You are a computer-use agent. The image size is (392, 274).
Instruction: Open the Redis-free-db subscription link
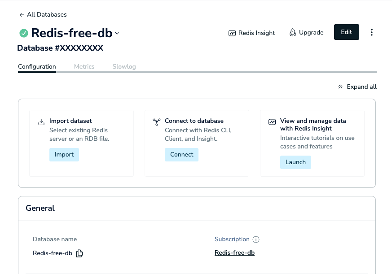[x=234, y=253]
